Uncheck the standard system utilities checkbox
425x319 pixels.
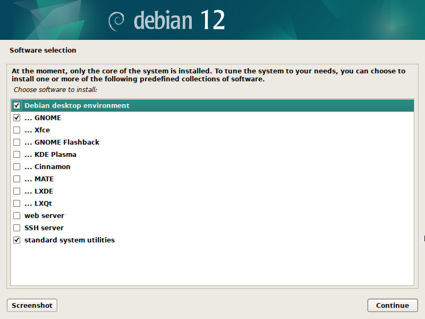point(17,240)
